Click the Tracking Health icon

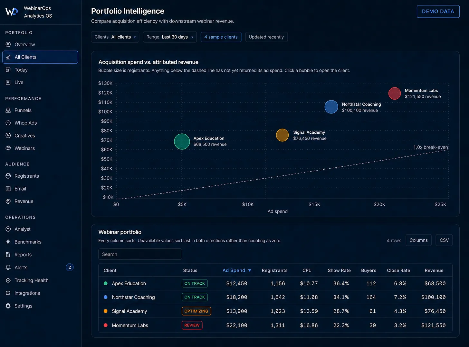[8, 280]
